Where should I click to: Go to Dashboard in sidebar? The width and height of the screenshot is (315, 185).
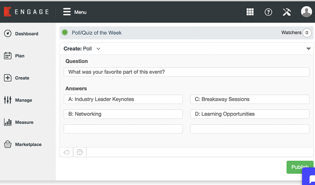click(x=26, y=34)
